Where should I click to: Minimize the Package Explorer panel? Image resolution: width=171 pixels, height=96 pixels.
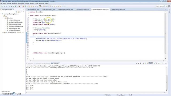pyautogui.click(x=21, y=9)
